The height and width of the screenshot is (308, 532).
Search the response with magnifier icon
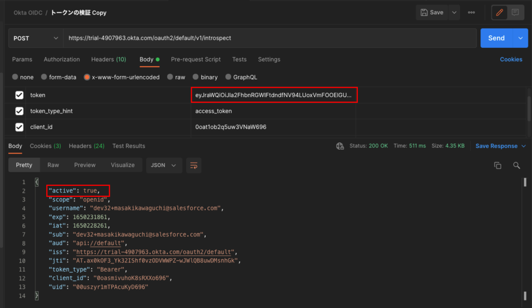516,165
